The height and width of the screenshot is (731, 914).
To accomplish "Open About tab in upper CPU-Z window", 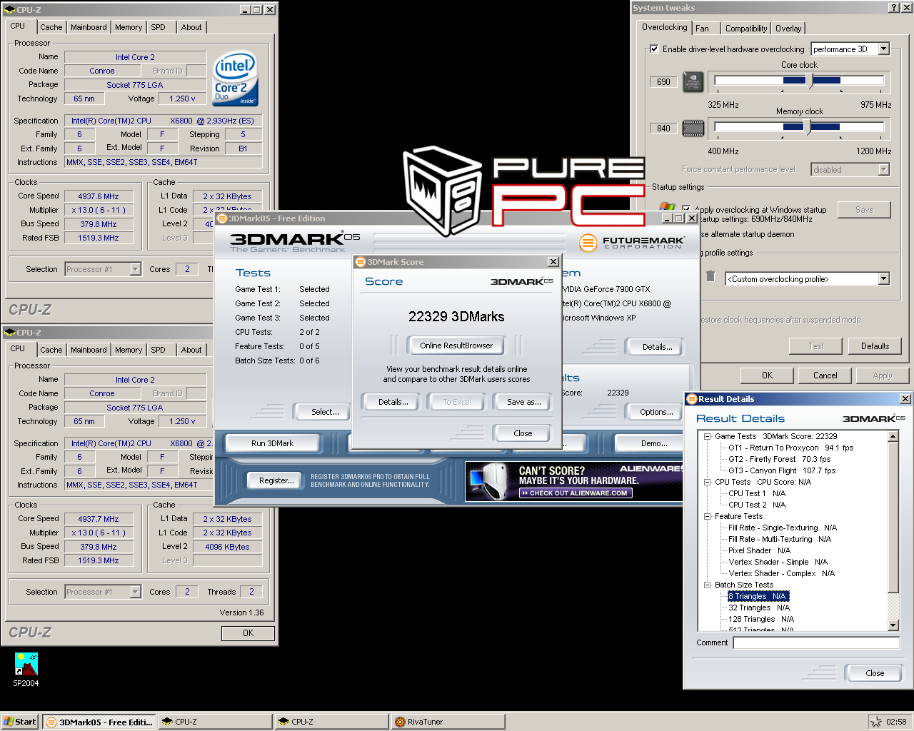I will [x=191, y=27].
